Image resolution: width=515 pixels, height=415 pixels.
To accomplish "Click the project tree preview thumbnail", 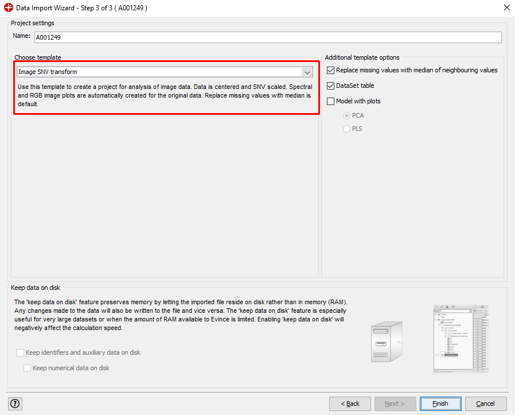I will click(x=461, y=338).
